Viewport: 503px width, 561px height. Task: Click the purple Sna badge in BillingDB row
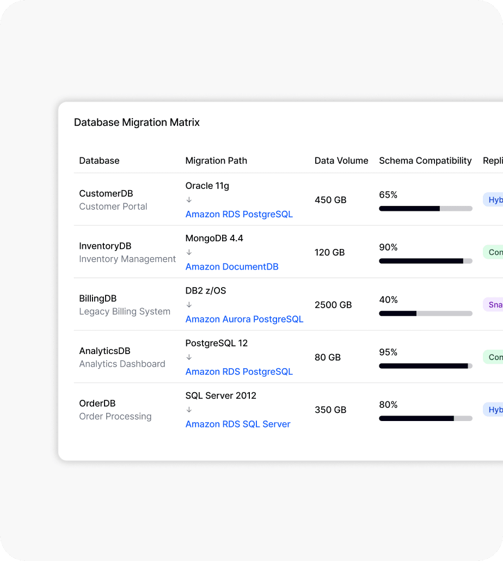493,304
